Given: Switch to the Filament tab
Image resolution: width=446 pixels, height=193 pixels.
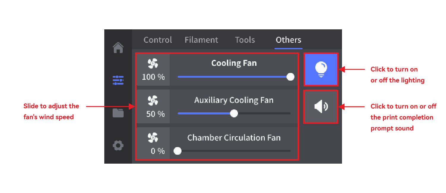Looking at the screenshot, I should point(201,40).
